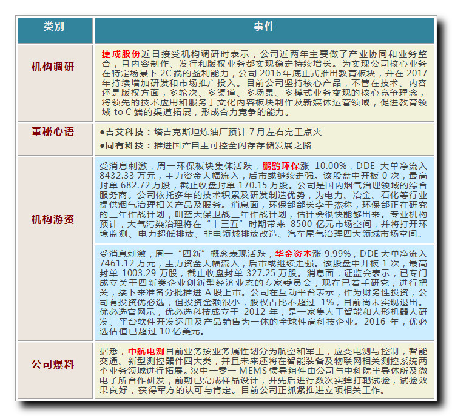Click the 同有科技 bullet line
452x416 pixels.
click(x=205, y=145)
